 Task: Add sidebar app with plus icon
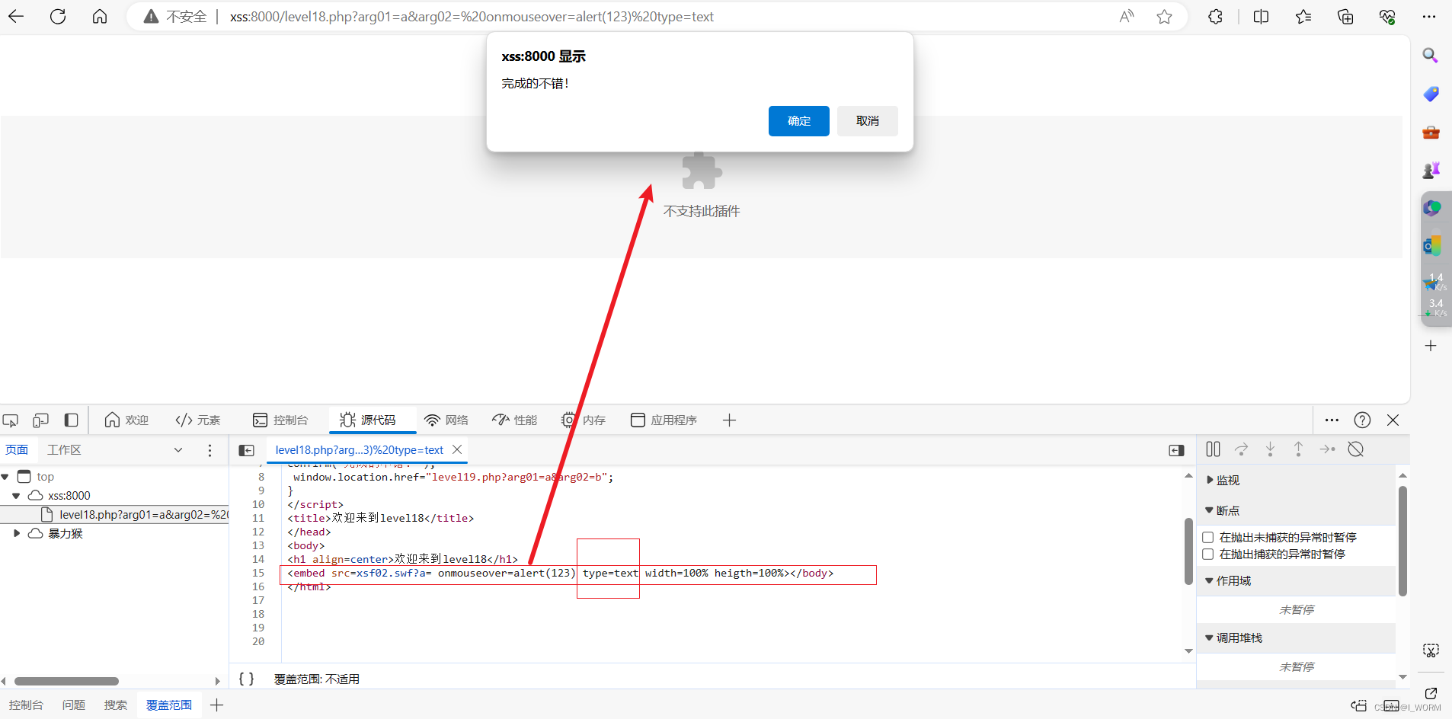(x=1431, y=346)
